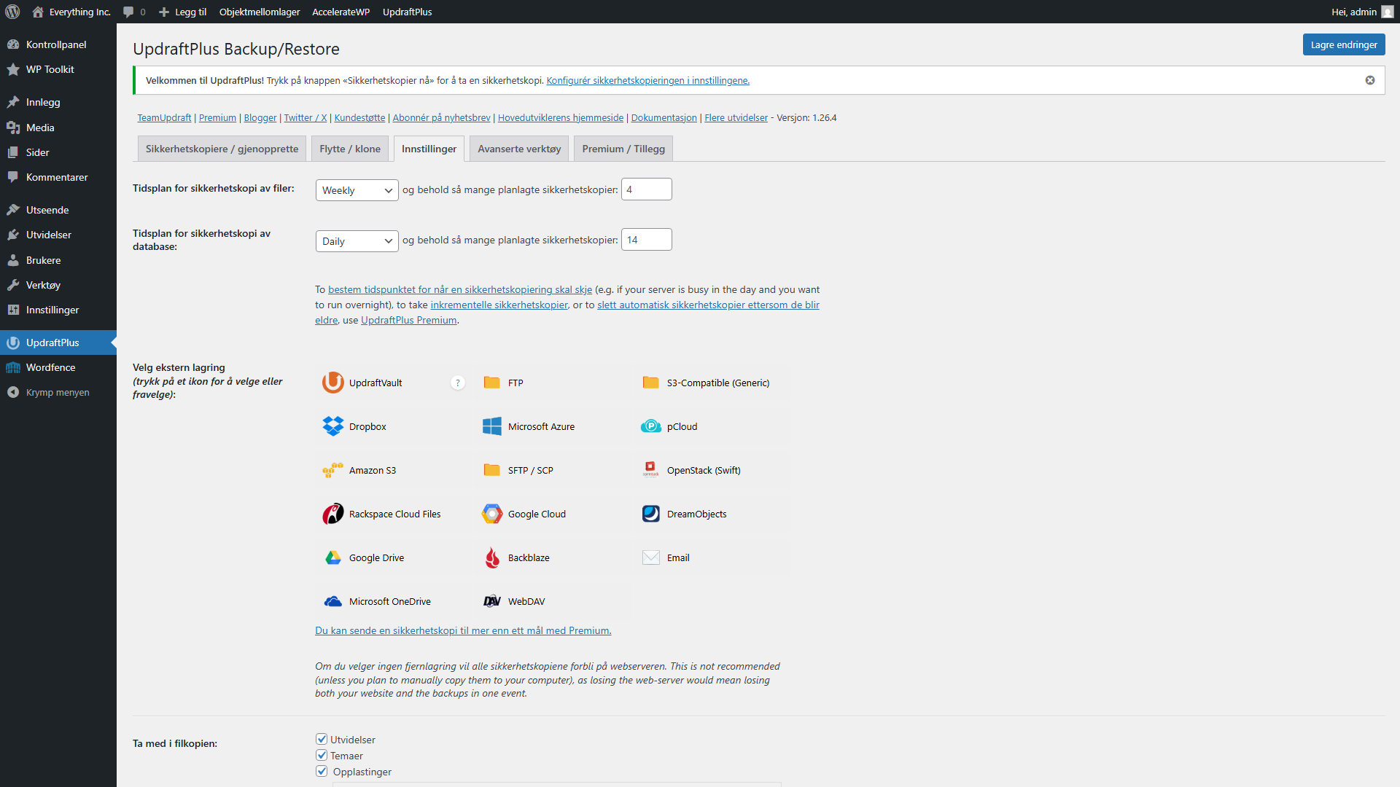Open the comments bubble icon in admin bar
This screenshot has width=1400, height=787.
(128, 12)
